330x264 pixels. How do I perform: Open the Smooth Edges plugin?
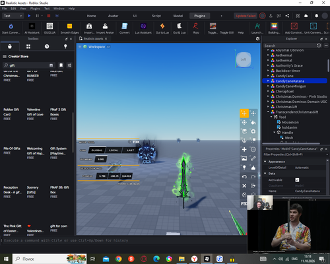click(69, 28)
